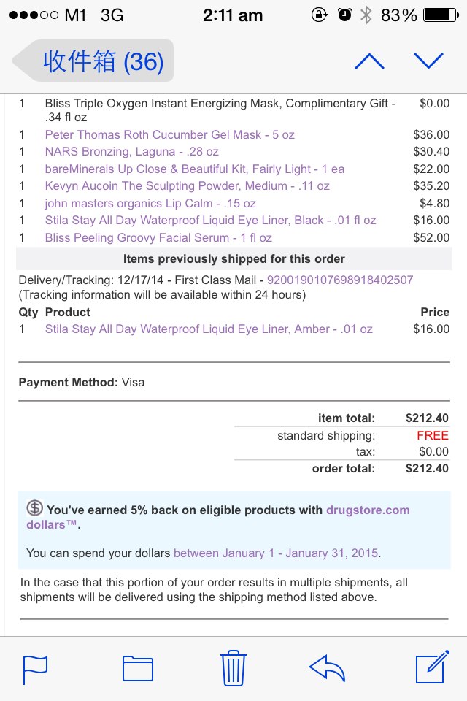Image resolution: width=467 pixels, height=701 pixels.
Task: Open the tracking number 9200190107698918402507 link
Action: [x=340, y=280]
